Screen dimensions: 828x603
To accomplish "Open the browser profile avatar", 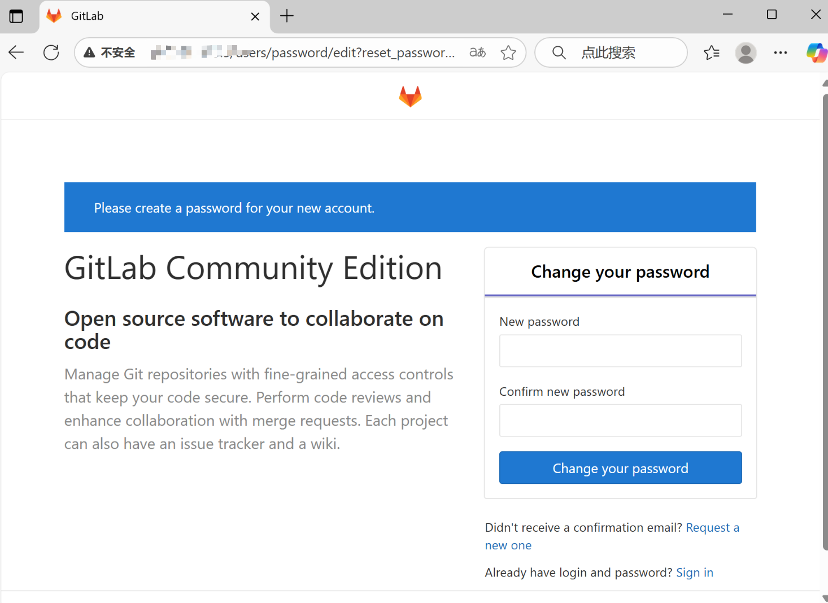I will pos(746,53).
